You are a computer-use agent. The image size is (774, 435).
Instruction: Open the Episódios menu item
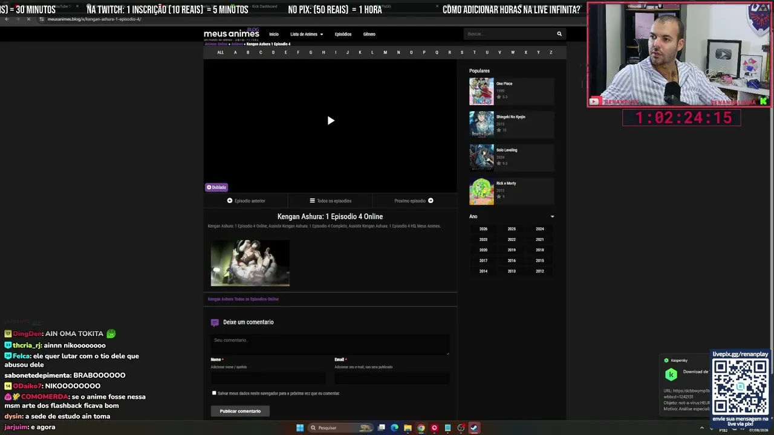pos(343,34)
